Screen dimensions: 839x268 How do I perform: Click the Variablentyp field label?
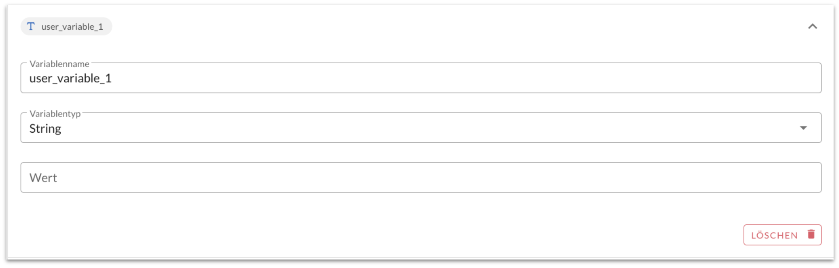[55, 114]
